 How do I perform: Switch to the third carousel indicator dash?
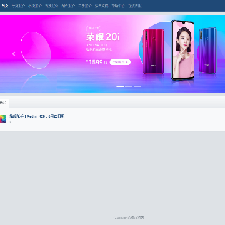[137, 86]
